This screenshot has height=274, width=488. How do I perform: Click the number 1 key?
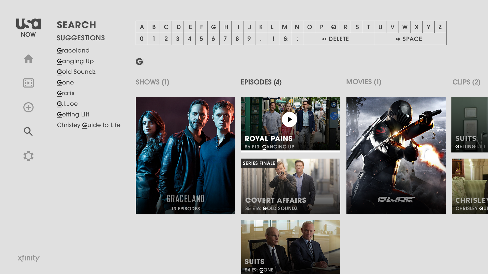tap(154, 39)
